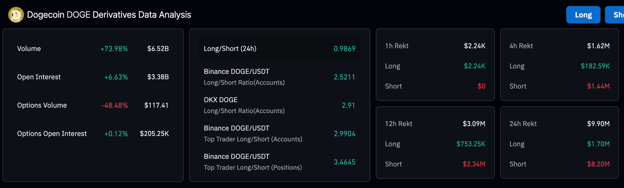
Task: Open the 4h Rekt card
Action: [x=559, y=65]
